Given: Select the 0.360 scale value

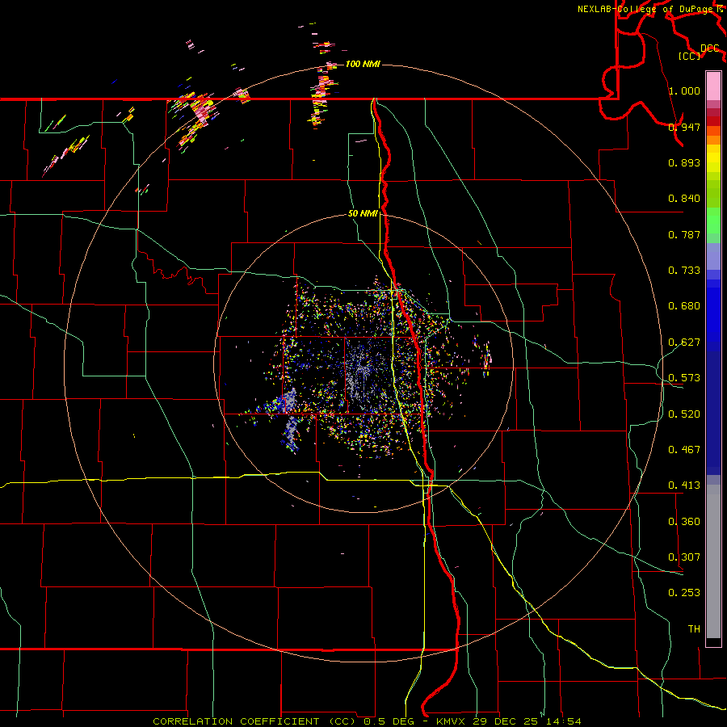Looking at the screenshot, I should point(684,521).
